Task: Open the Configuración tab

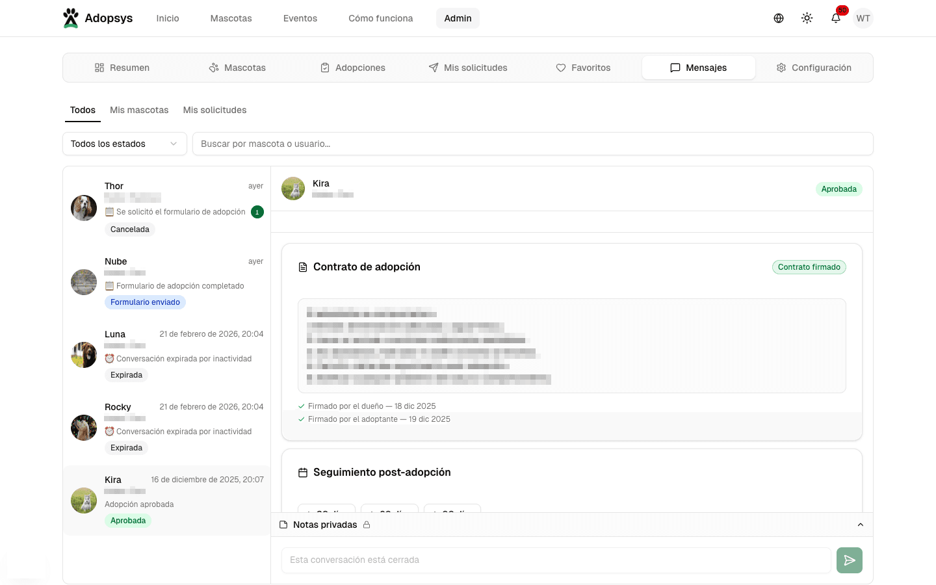Action: click(x=813, y=68)
